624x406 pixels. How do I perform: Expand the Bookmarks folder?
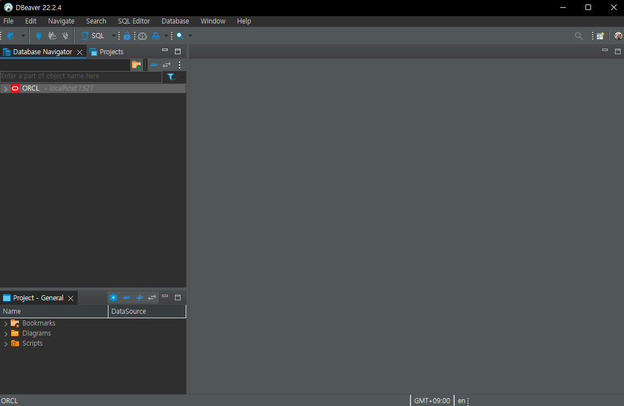pos(6,324)
